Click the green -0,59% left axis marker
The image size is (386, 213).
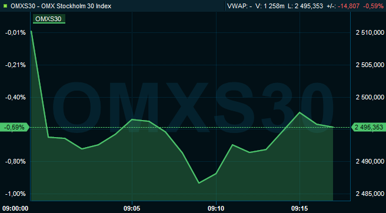15,127
